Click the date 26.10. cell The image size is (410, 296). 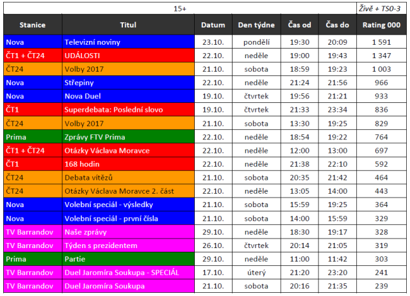coord(213,245)
